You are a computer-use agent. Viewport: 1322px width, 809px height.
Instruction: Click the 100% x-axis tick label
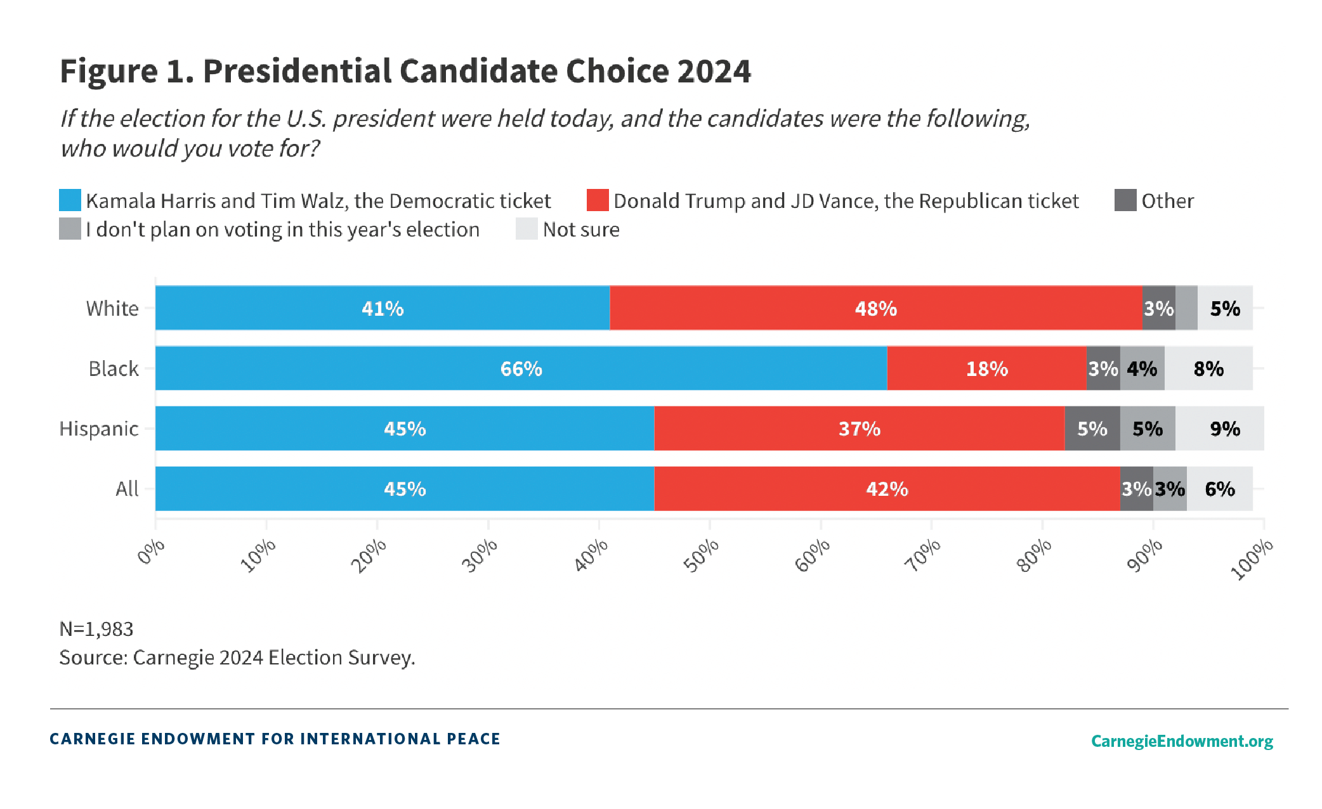click(1251, 559)
